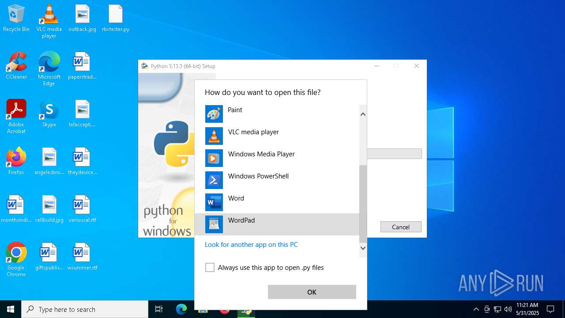Open the volume control in tray
Image resolution: width=565 pixels, height=318 pixels.
(x=508, y=309)
